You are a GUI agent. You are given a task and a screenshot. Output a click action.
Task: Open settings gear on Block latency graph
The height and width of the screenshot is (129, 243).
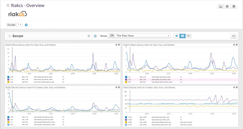(116, 45)
